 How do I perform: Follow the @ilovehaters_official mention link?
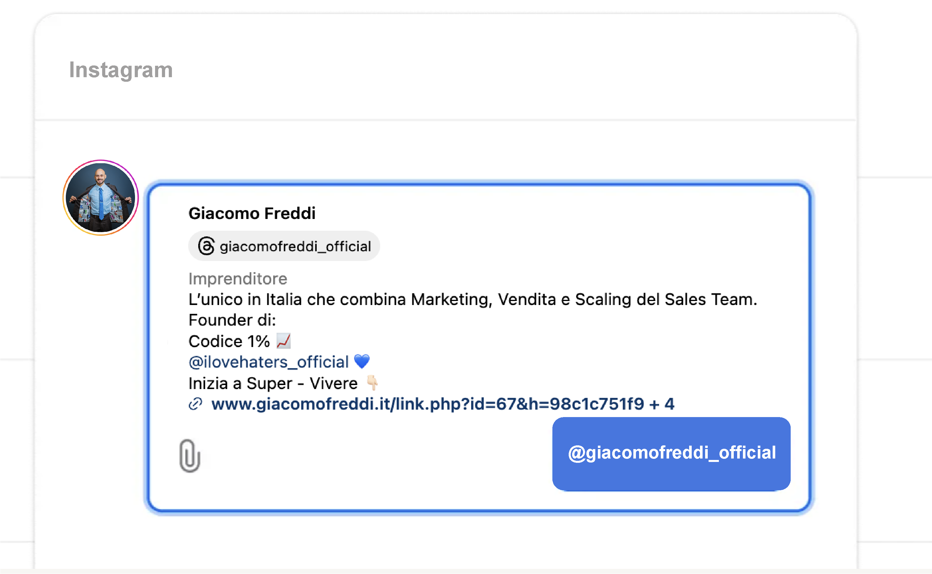269,362
